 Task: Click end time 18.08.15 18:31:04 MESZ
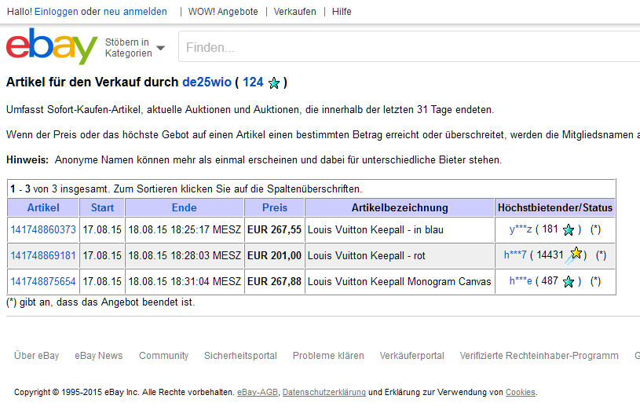click(185, 281)
